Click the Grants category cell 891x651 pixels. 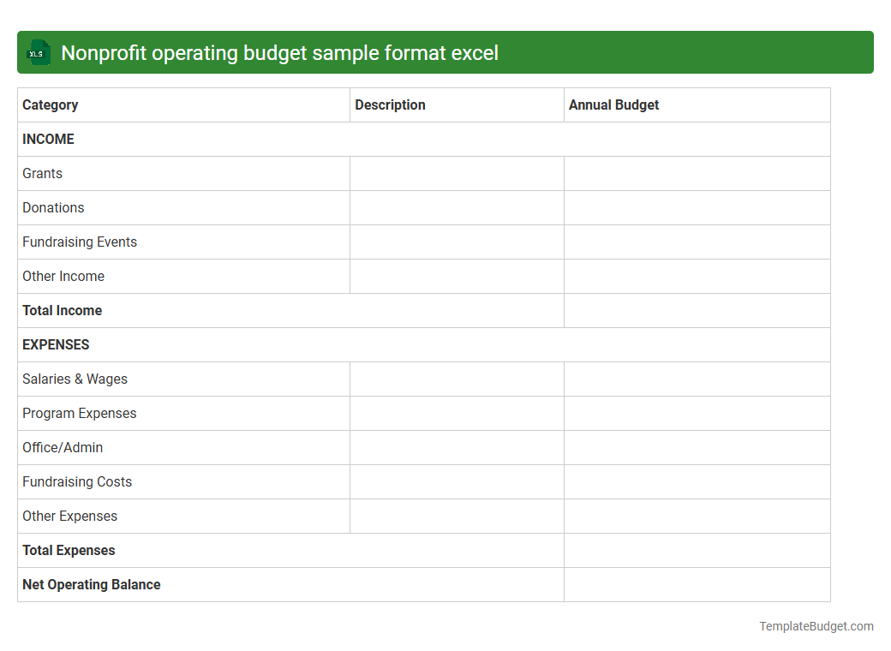coord(42,173)
